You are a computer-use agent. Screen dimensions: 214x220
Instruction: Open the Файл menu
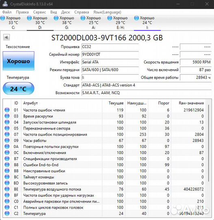click(x=7, y=12)
